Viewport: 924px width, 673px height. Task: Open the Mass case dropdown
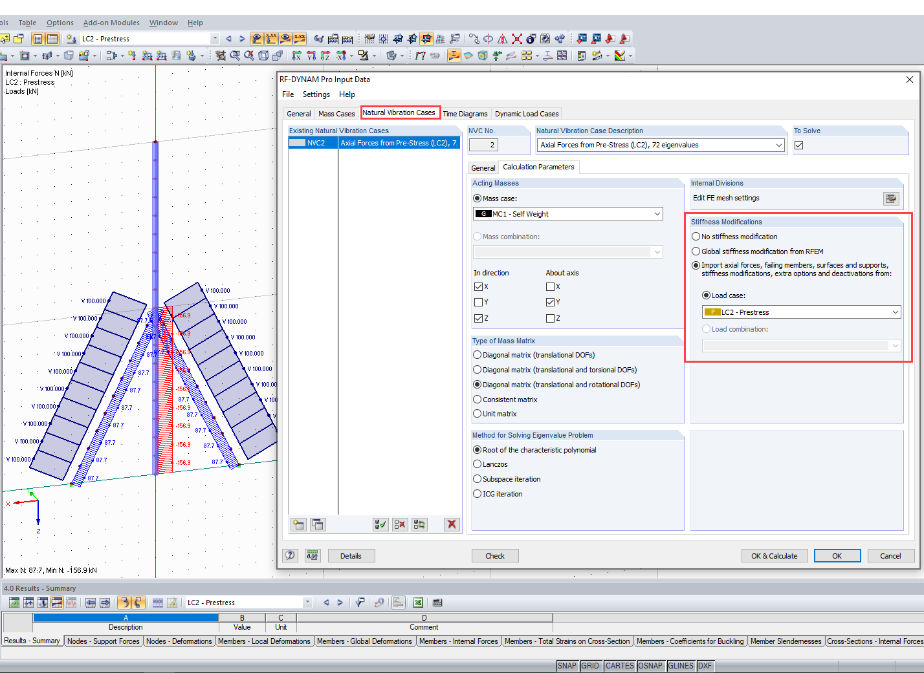pos(657,213)
